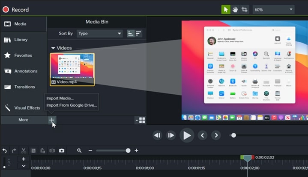Image resolution: width=308 pixels, height=177 pixels.
Task: Select the Crop tool
Action: click(x=244, y=9)
